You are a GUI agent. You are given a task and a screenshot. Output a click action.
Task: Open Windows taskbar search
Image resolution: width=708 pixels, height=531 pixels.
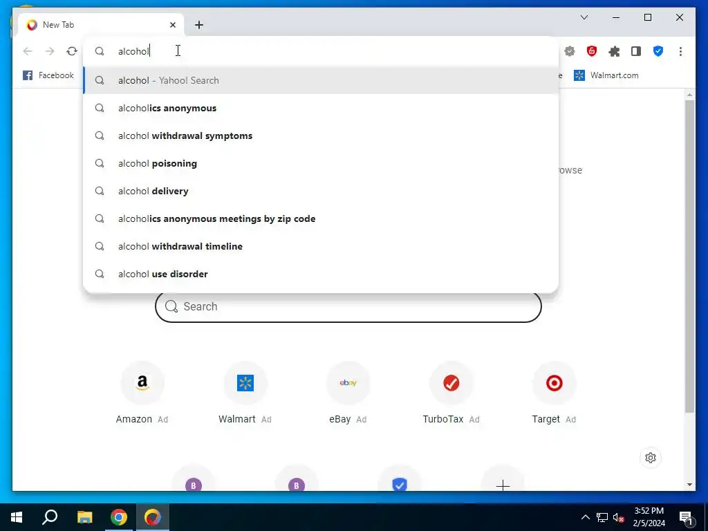click(x=50, y=517)
